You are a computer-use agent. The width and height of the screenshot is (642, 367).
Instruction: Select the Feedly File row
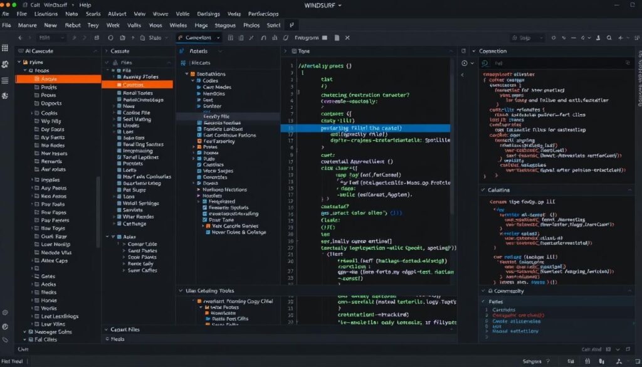click(x=228, y=116)
